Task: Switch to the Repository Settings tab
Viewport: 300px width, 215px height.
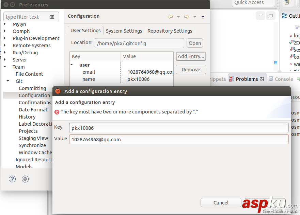Action: (170, 31)
